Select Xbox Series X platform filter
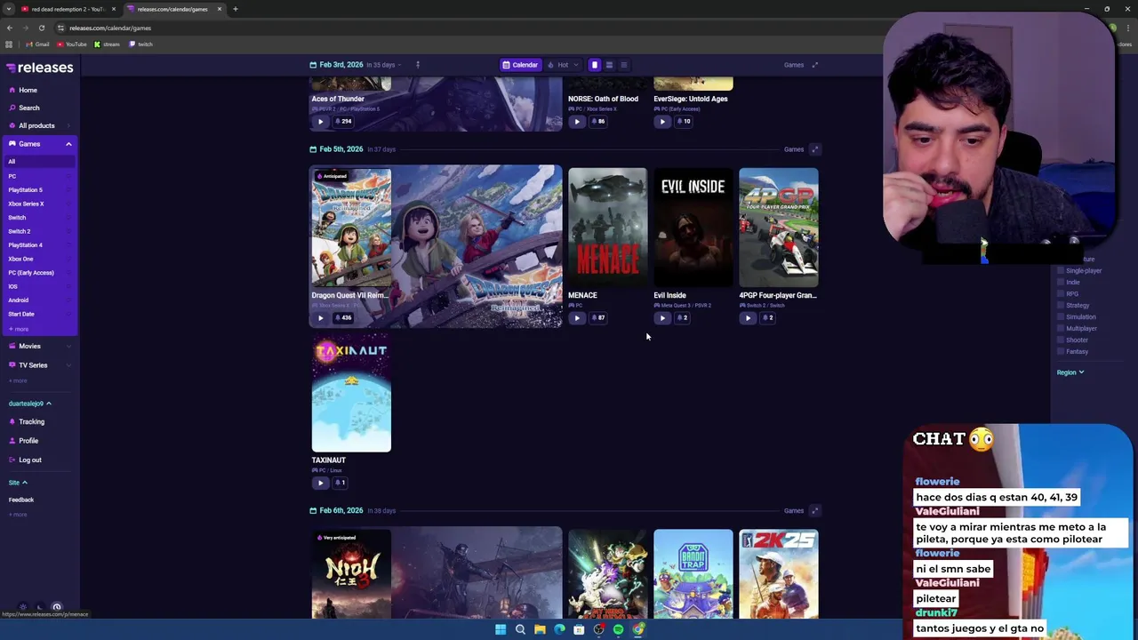This screenshot has height=640, width=1138. (26, 204)
